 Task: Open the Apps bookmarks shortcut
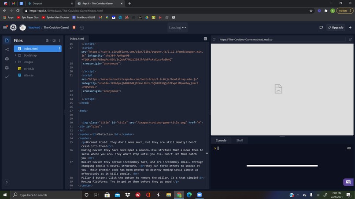coord(8,18)
